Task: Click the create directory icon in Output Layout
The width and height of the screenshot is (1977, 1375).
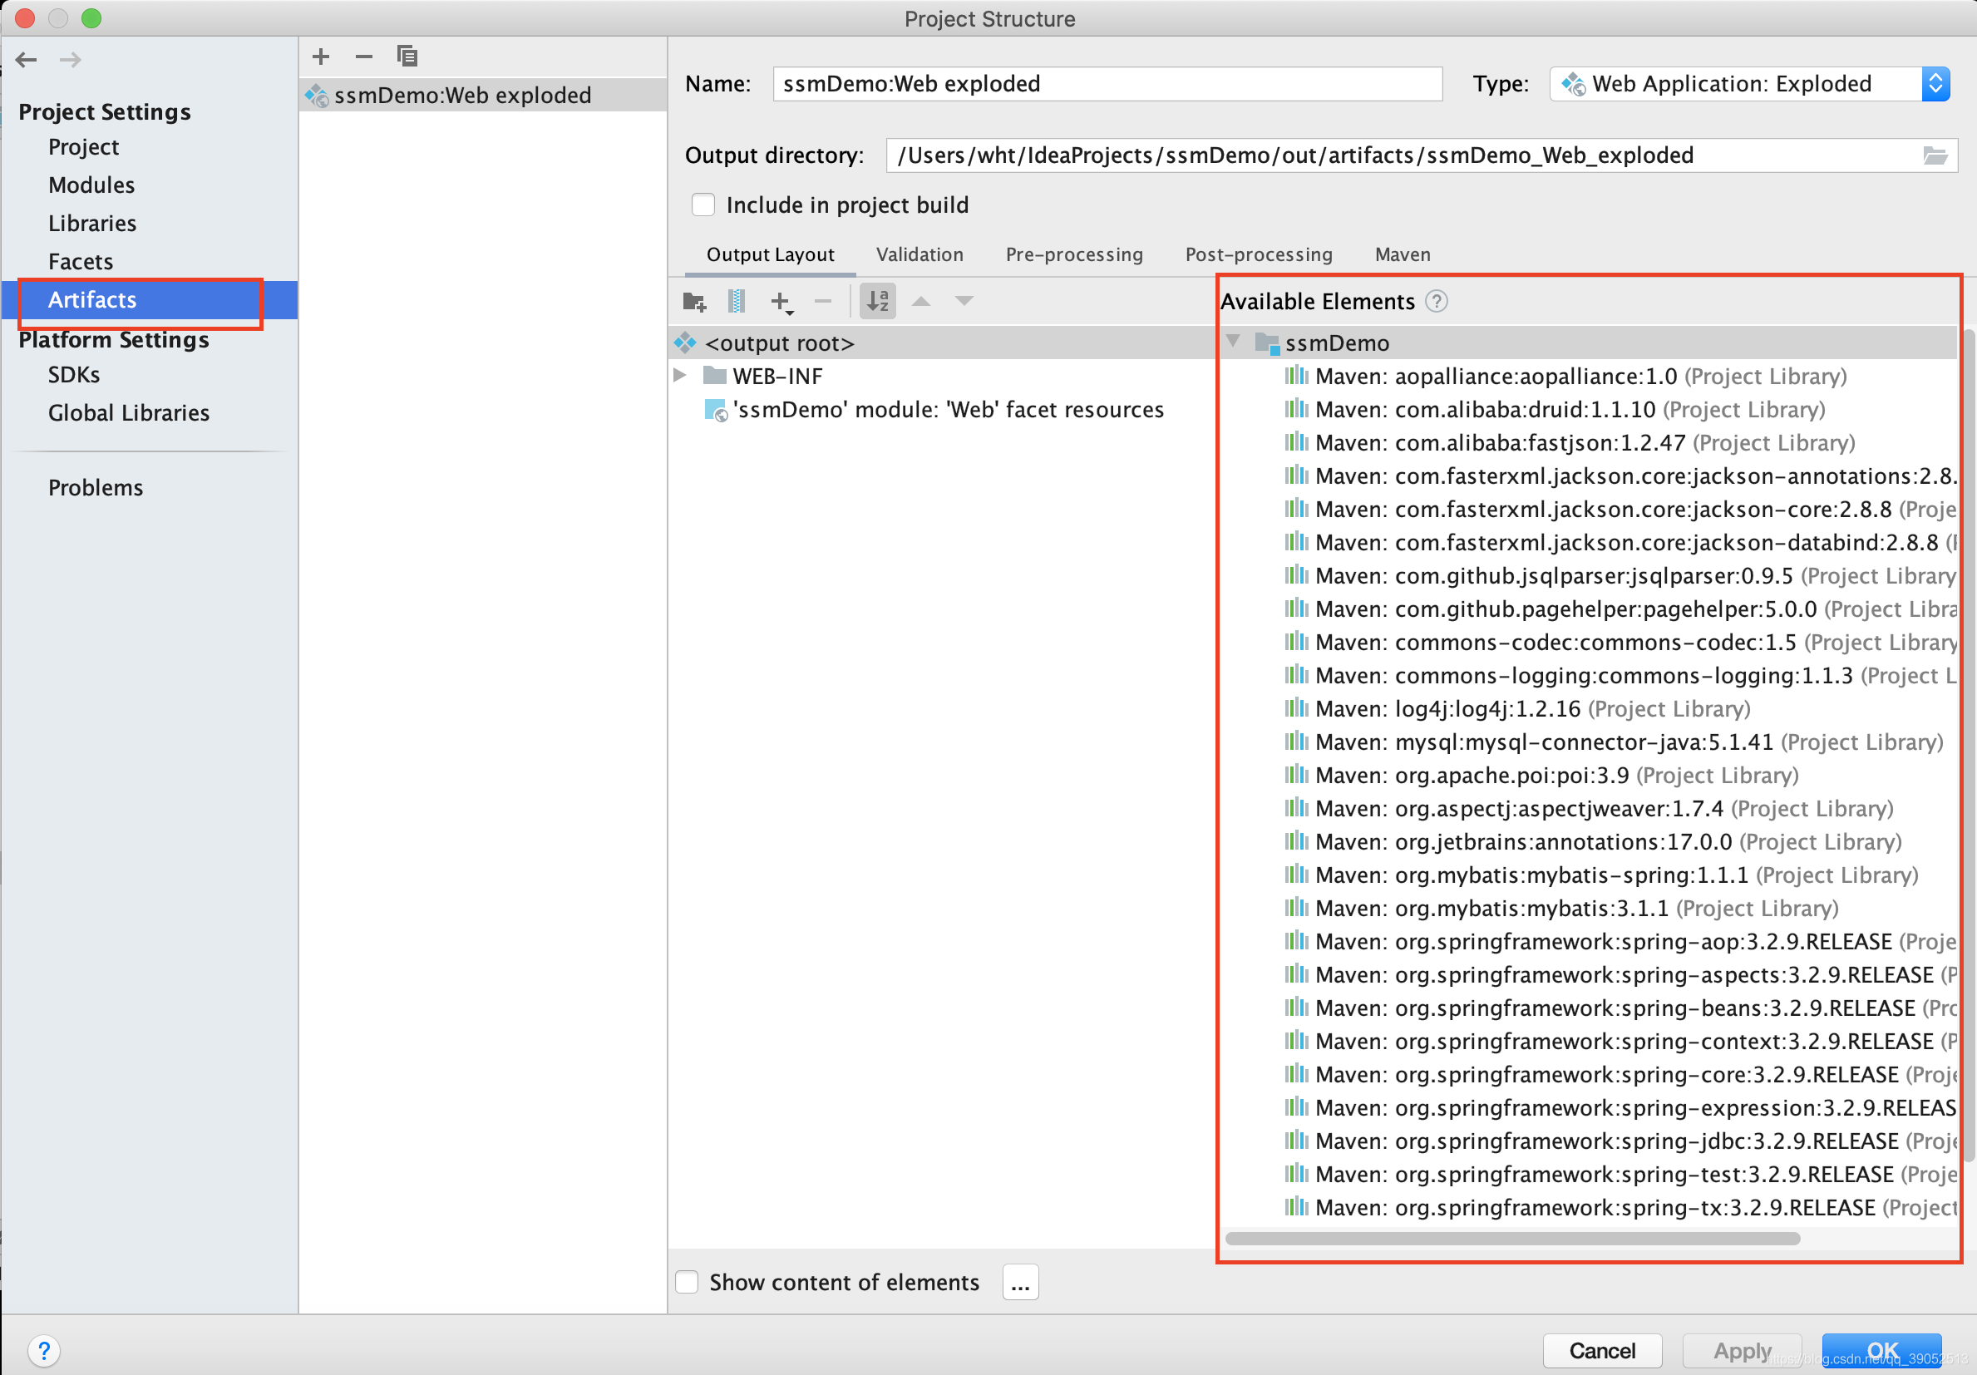Action: pos(694,301)
